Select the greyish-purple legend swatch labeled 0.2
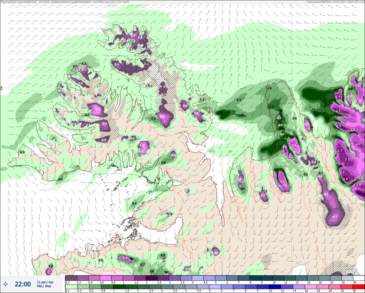The height and width of the screenshot is (293, 365). pos(71,278)
